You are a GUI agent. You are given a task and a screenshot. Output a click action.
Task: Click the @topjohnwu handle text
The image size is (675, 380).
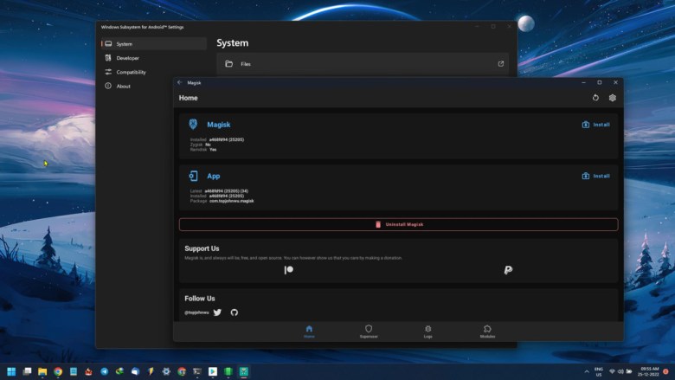[x=196, y=312]
